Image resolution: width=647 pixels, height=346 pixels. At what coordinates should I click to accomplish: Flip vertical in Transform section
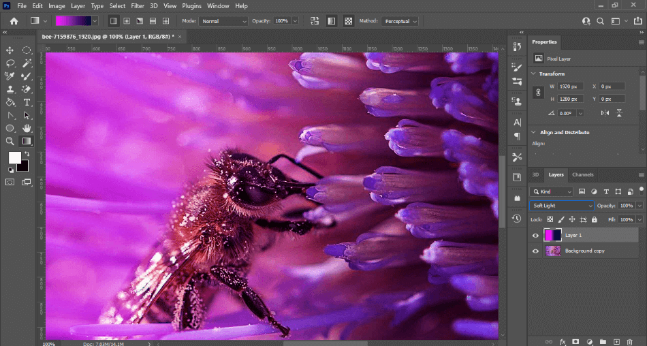619,113
